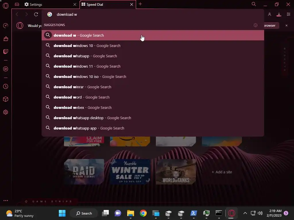Viewport: 294px width, 220px height.
Task: Open File Explorer from taskbar
Action: click(131, 213)
